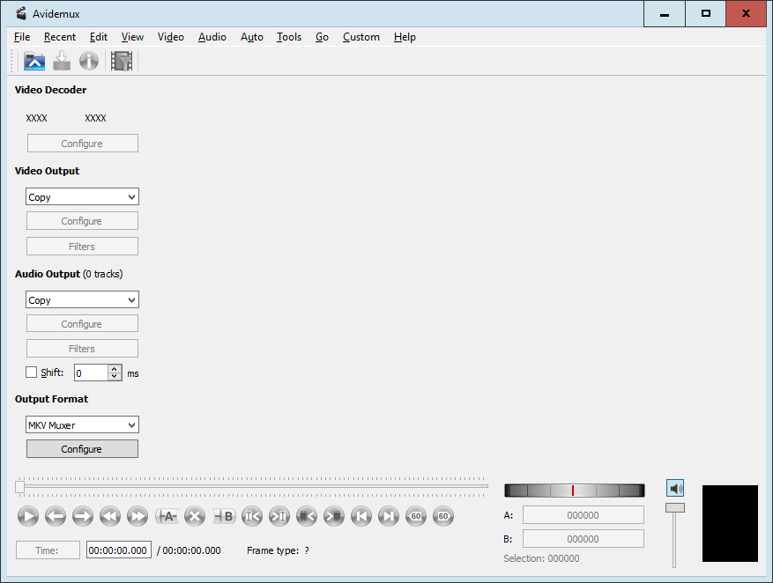The height and width of the screenshot is (583, 773).
Task: Click the Open Video folder icon
Action: (34, 61)
